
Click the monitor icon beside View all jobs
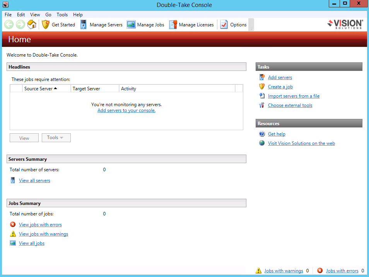[13, 243]
